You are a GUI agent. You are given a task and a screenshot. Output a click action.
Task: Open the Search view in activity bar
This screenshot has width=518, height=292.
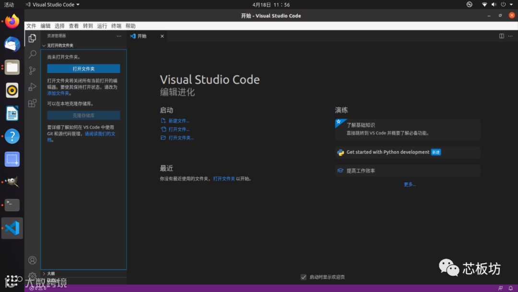coord(32,54)
